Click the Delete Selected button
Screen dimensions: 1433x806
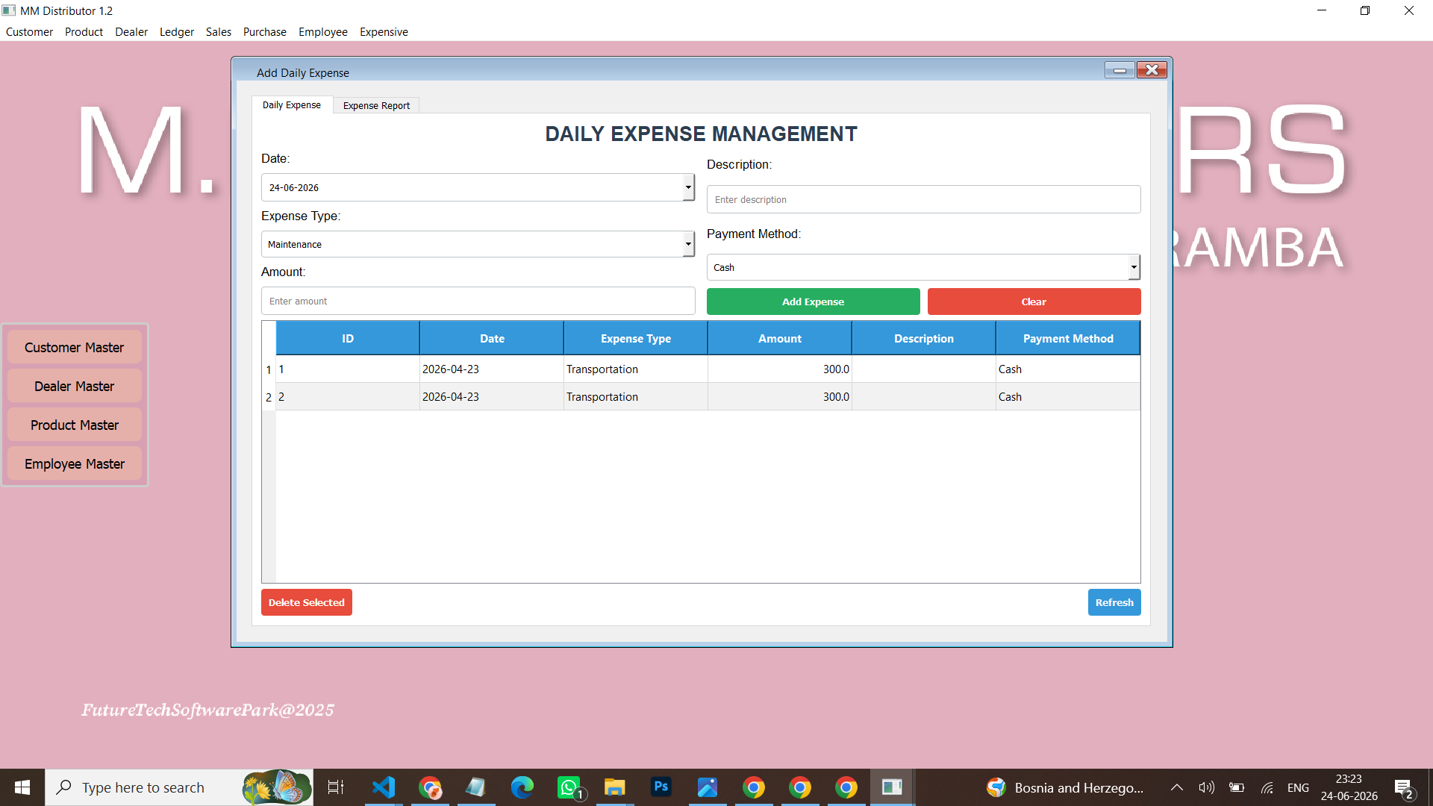(306, 602)
